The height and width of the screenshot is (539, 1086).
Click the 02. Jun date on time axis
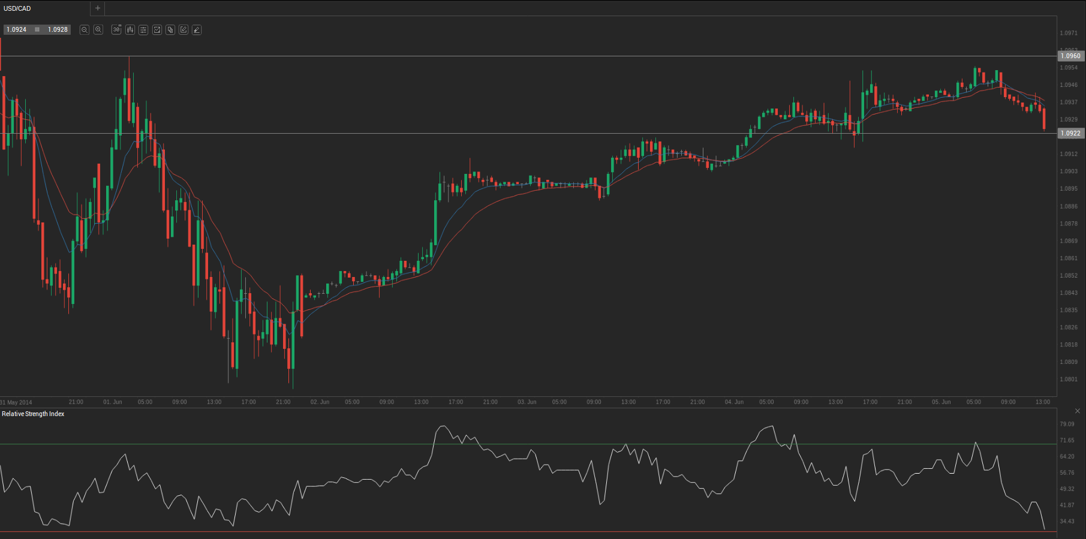click(320, 402)
